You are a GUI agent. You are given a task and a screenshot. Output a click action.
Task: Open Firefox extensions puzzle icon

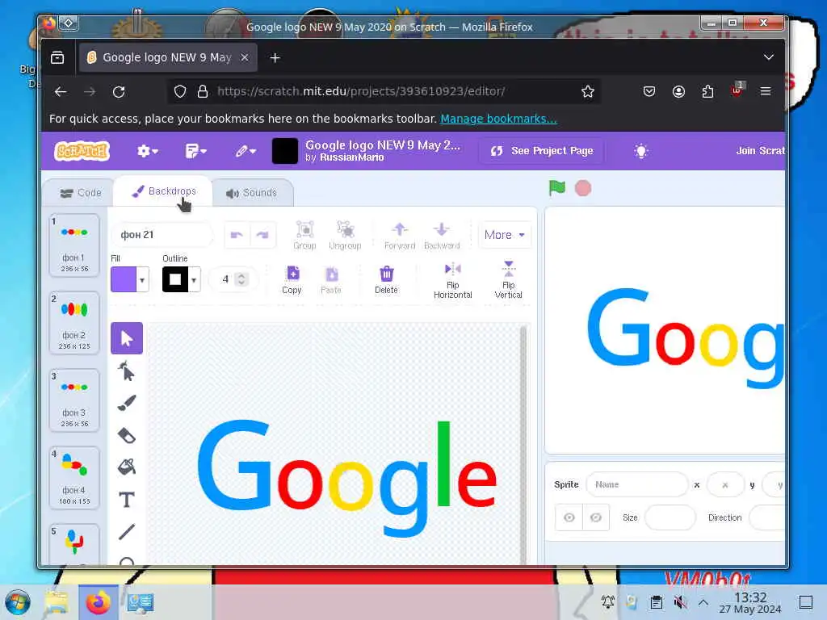click(x=707, y=92)
